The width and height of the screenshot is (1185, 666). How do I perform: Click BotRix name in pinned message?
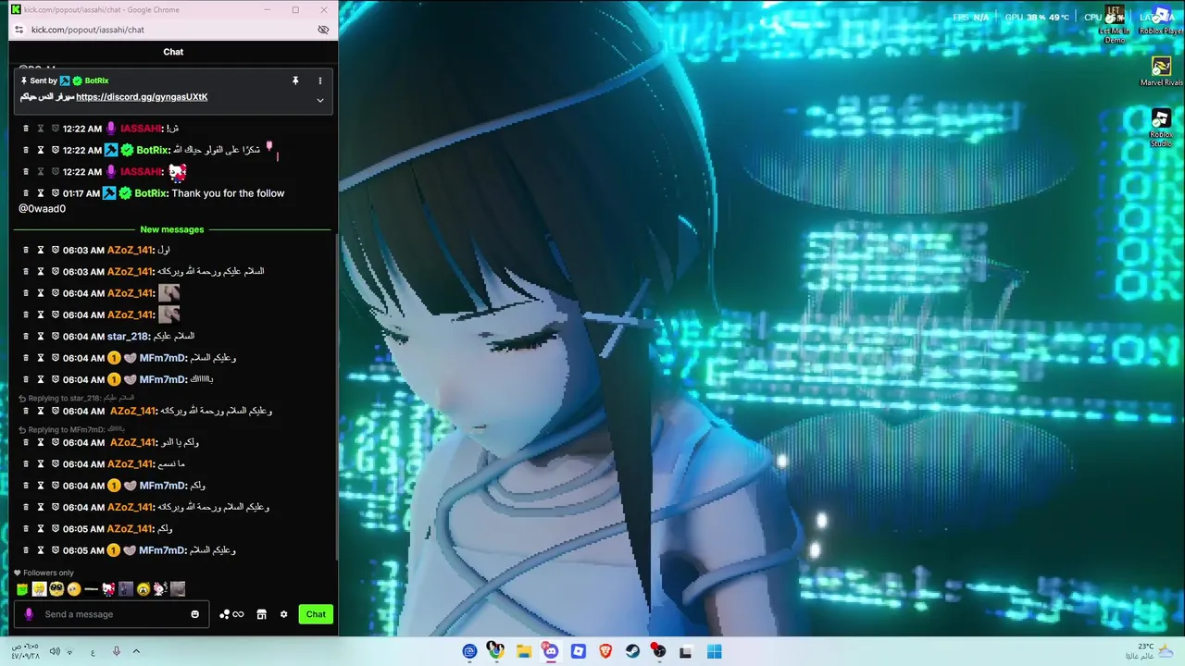click(x=96, y=80)
